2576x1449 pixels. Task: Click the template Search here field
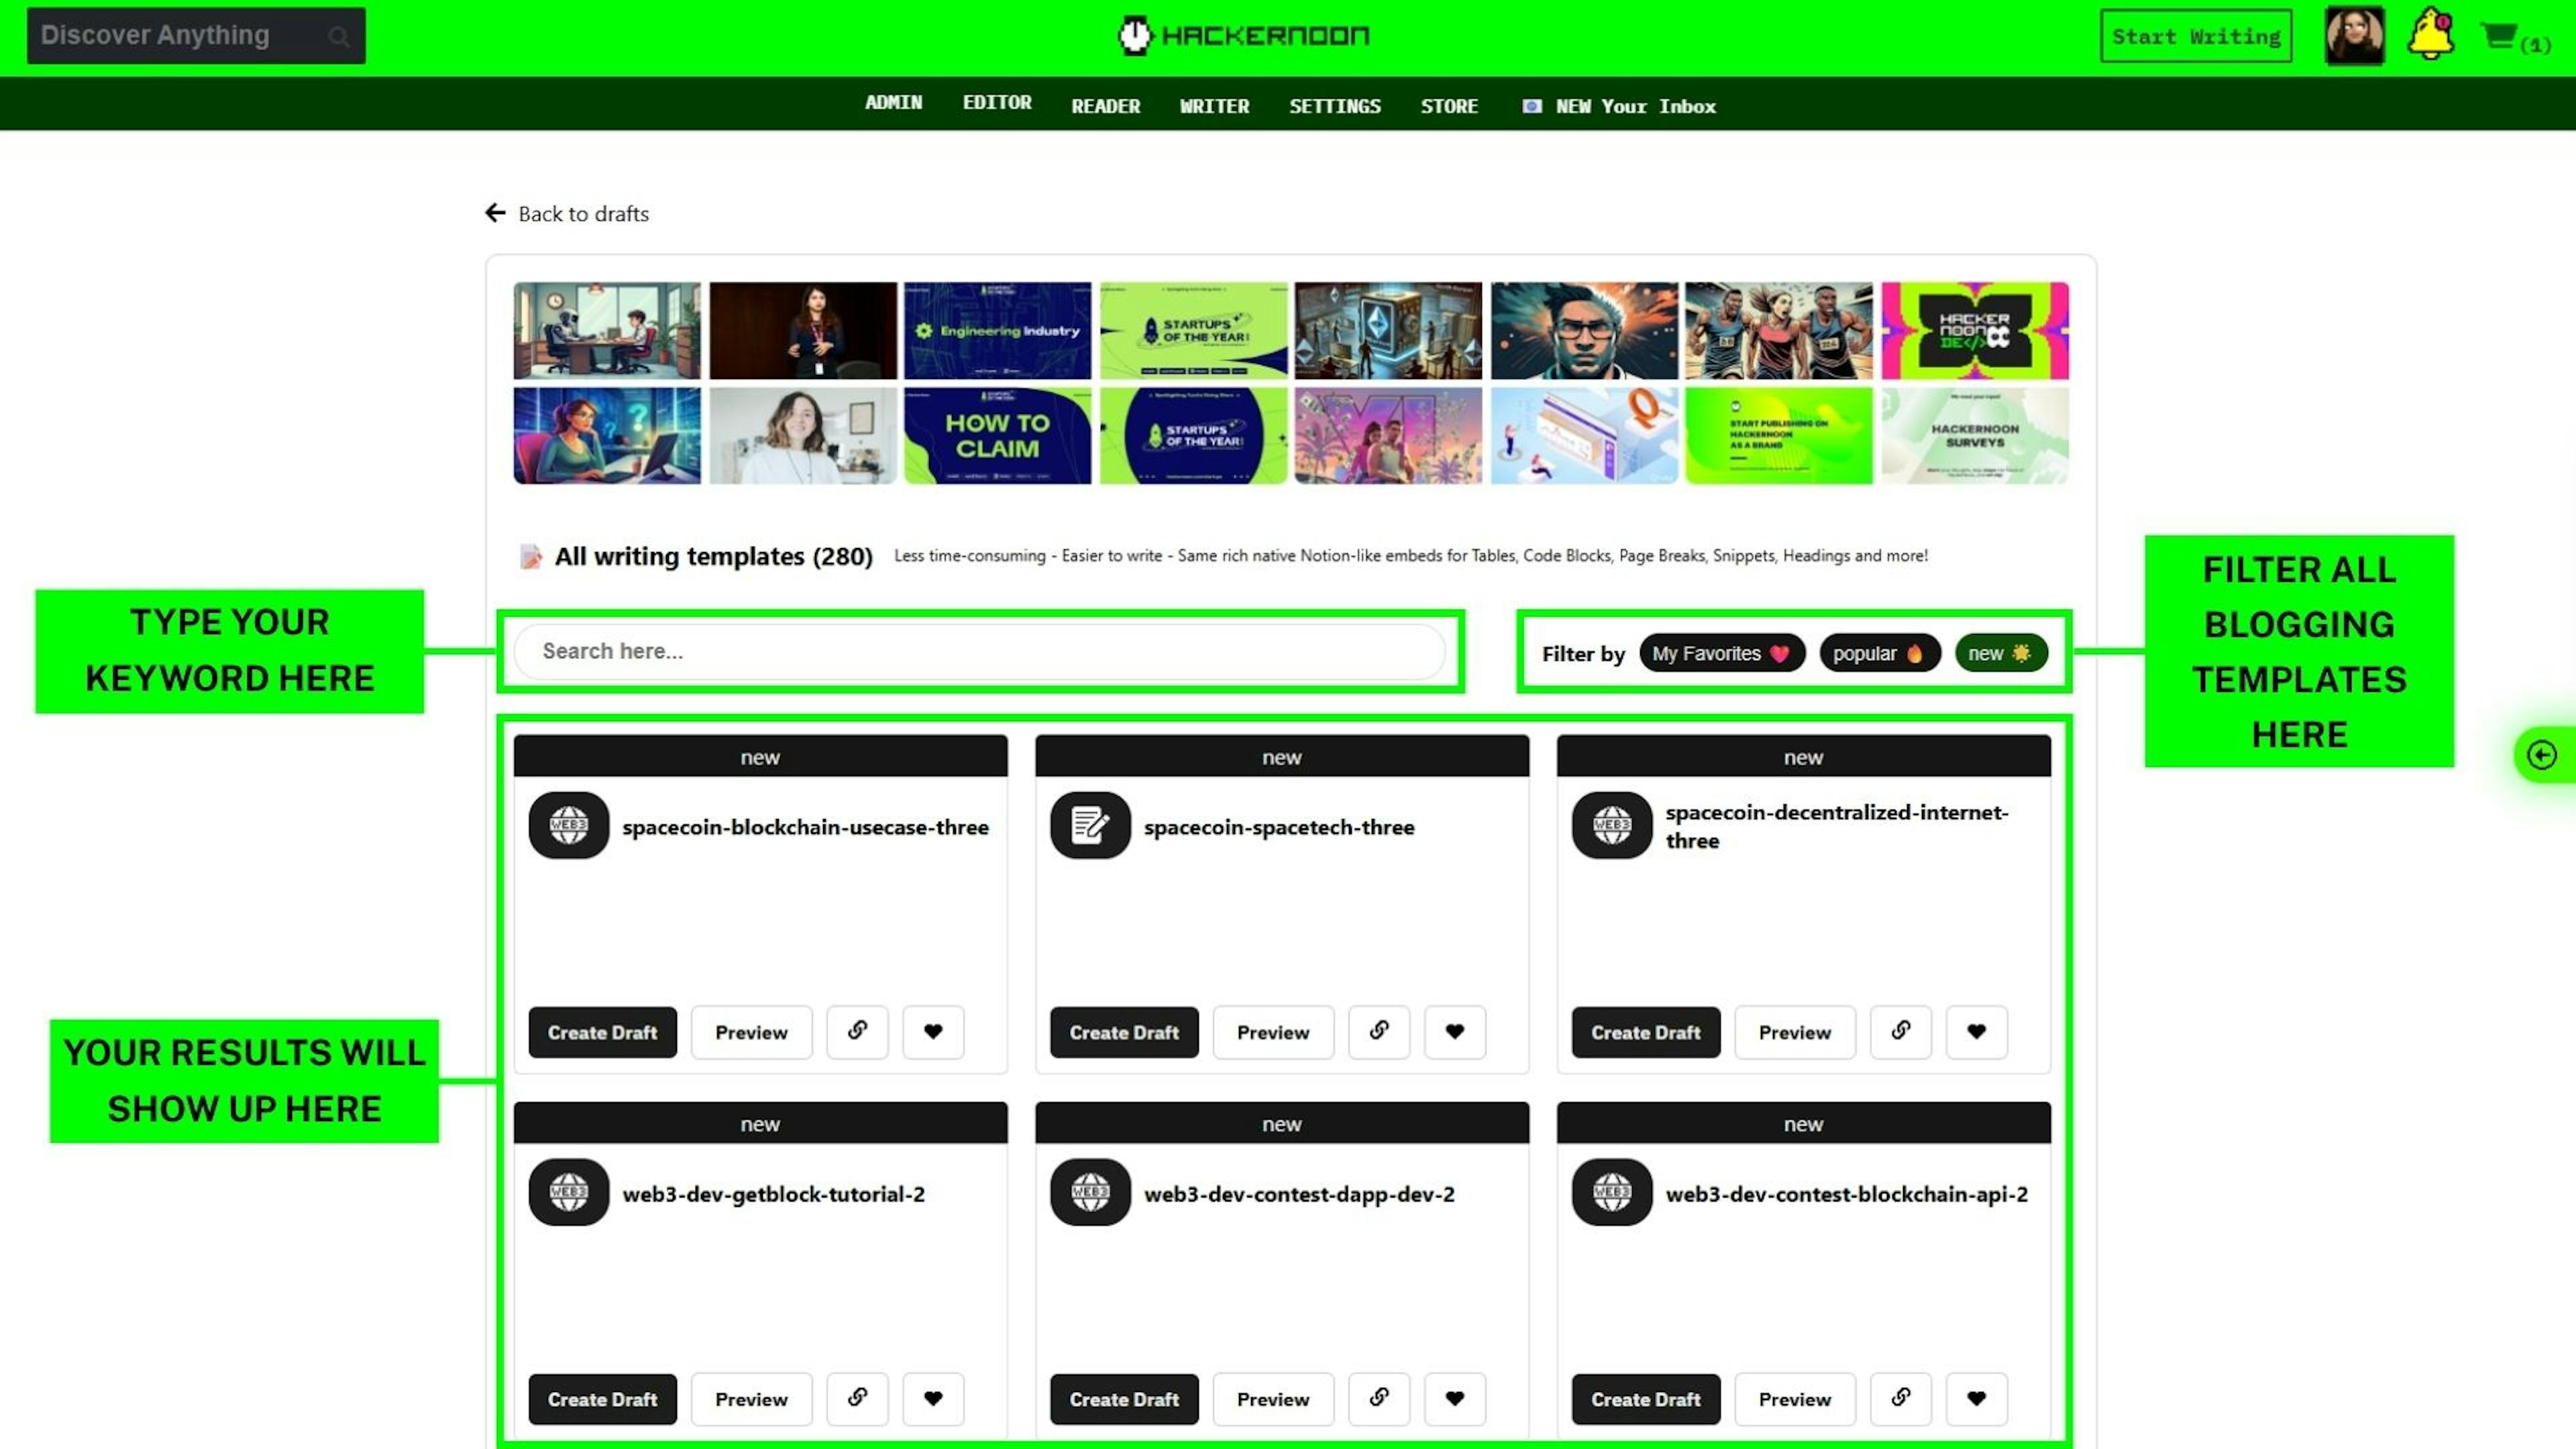pyautogui.click(x=980, y=651)
